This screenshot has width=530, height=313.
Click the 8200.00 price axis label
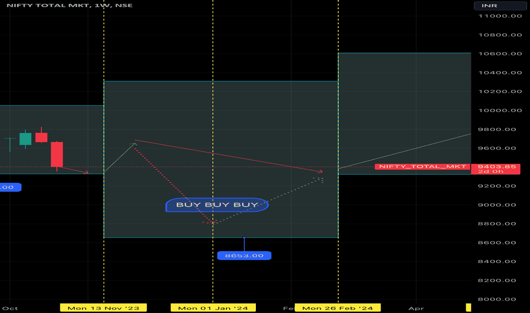click(497, 281)
